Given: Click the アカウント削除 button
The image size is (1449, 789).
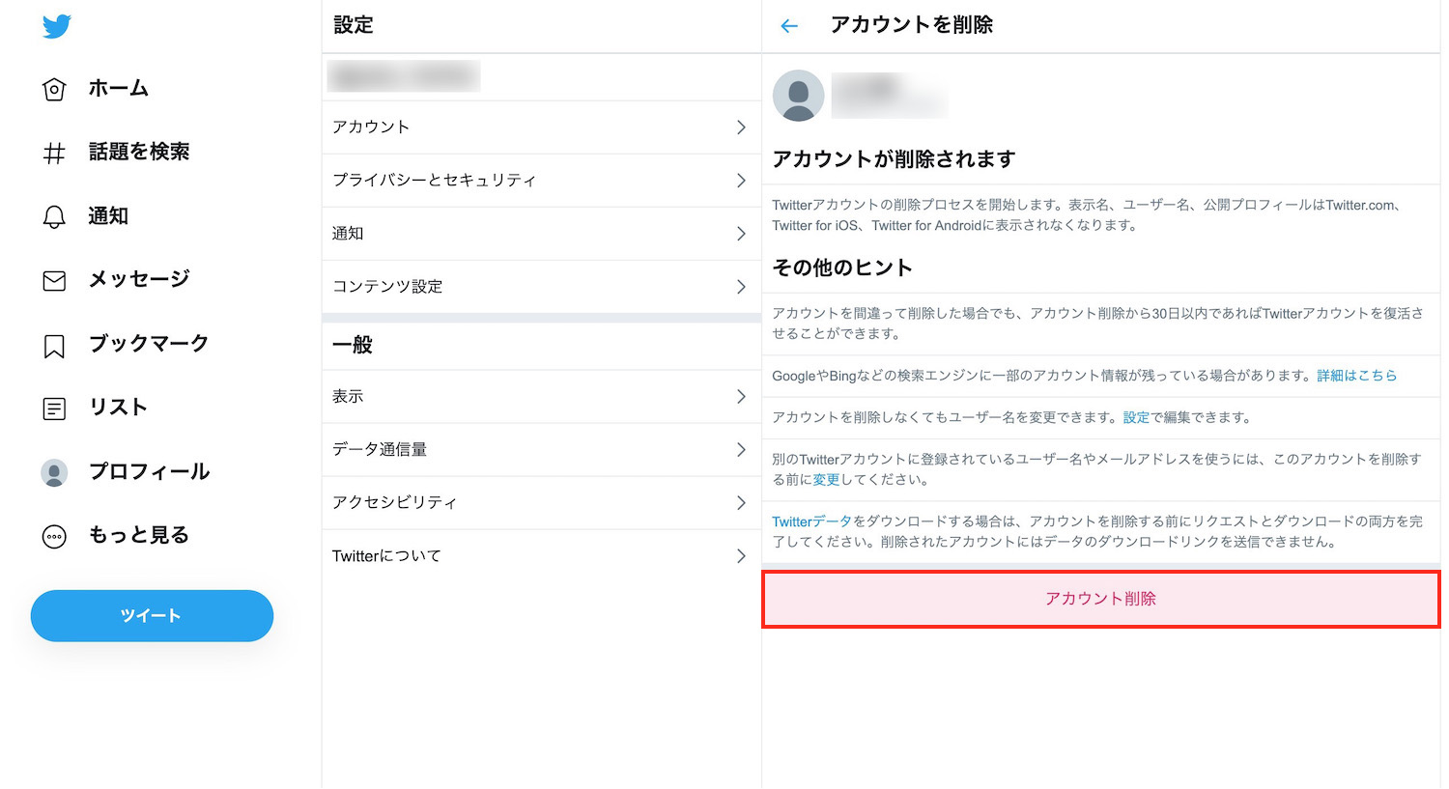Looking at the screenshot, I should pyautogui.click(x=1100, y=599).
